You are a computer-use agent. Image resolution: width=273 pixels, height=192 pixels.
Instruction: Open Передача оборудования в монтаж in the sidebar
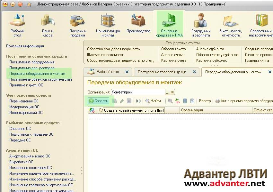coord(37,74)
